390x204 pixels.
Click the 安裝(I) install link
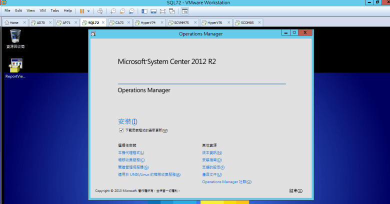(x=127, y=121)
